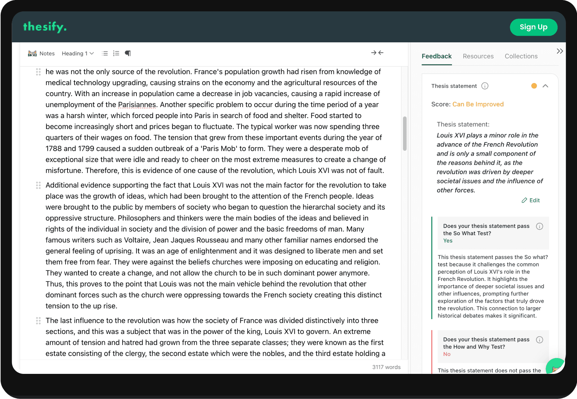577x399 pixels.
Task: Click the 'Yes' So What Test result
Action: tap(447, 241)
